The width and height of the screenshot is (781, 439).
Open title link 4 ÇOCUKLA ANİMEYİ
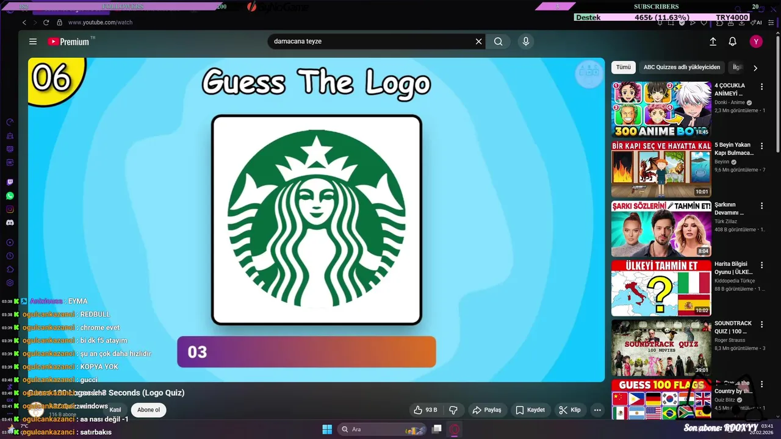(730, 90)
